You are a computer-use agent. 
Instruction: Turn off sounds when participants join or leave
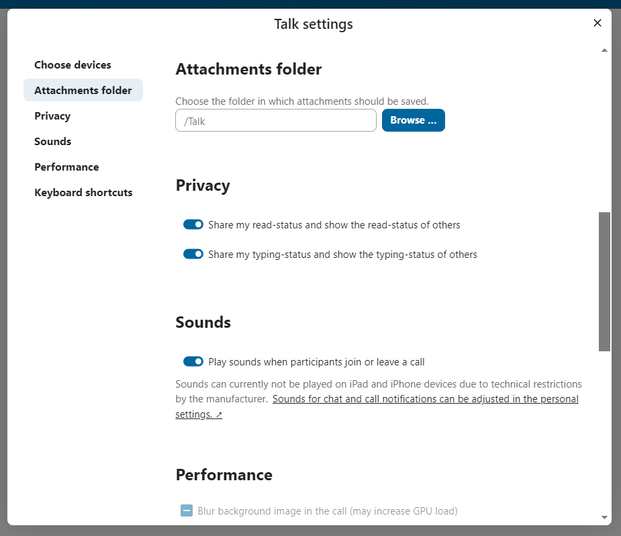click(193, 362)
